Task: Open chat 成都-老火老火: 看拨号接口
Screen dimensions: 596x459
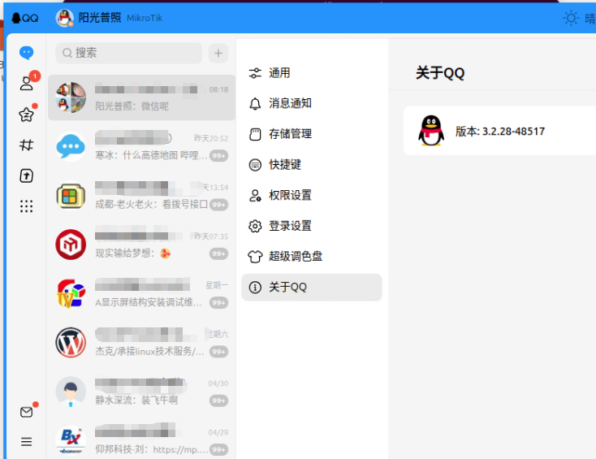Action: tap(142, 196)
